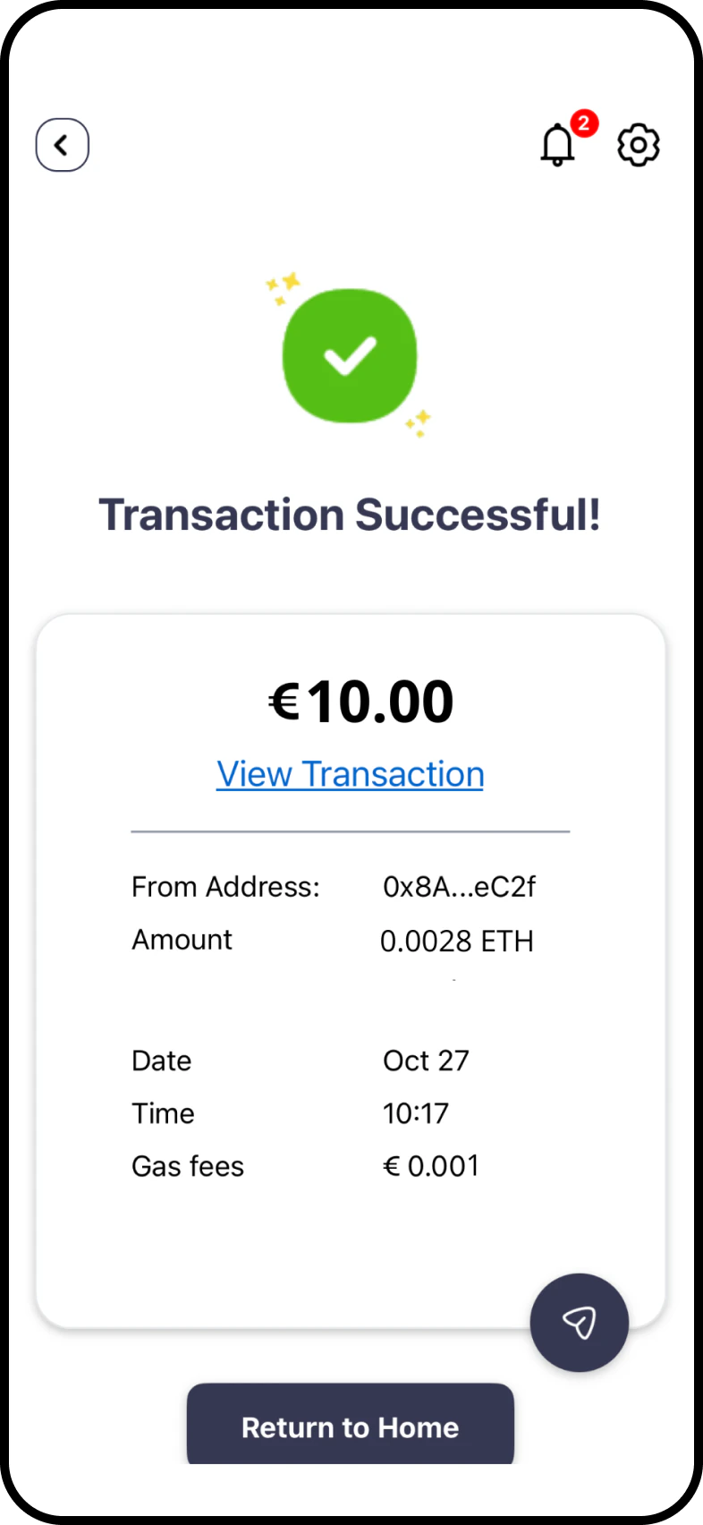The height and width of the screenshot is (1525, 703).
Task: Tap the back arrow button
Action: click(62, 145)
